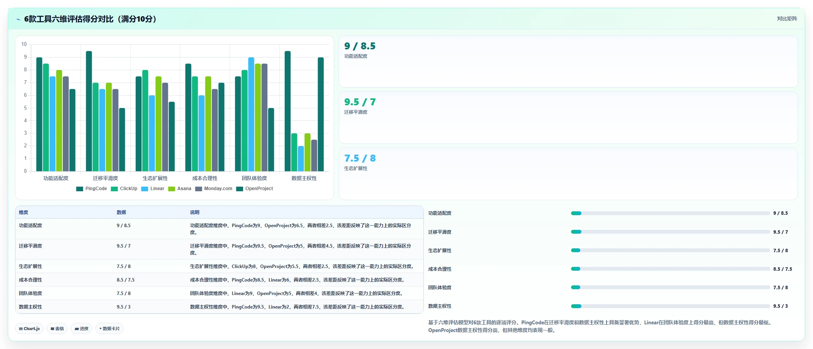
Task: Click the Chart.js tag chip
Action: pos(29,329)
